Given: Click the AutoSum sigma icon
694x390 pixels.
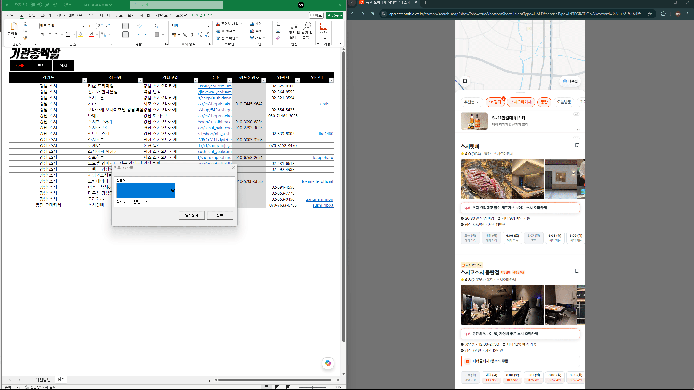Looking at the screenshot, I should coord(278,24).
